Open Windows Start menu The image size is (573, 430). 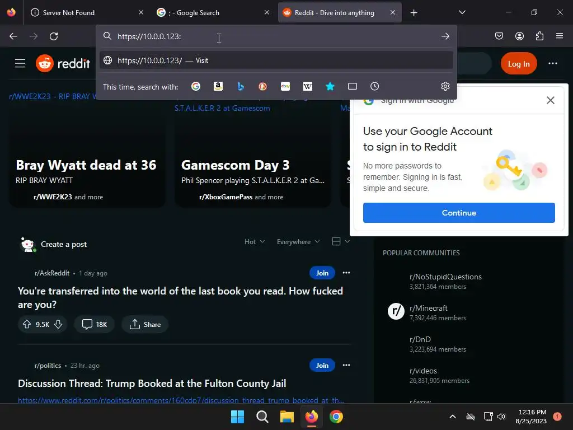237,417
